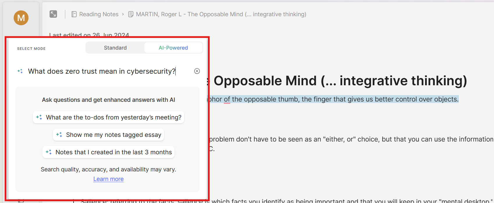Click the highlighted opposable thumb sentence
Screen dimensions: 494x203
pos(334,99)
